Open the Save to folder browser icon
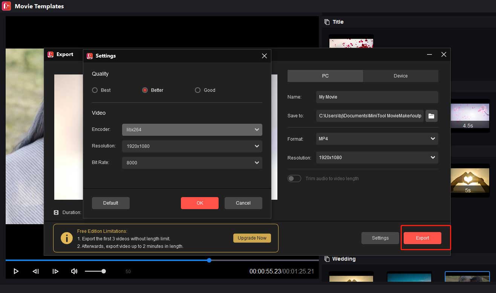The width and height of the screenshot is (496, 293). tap(432, 116)
